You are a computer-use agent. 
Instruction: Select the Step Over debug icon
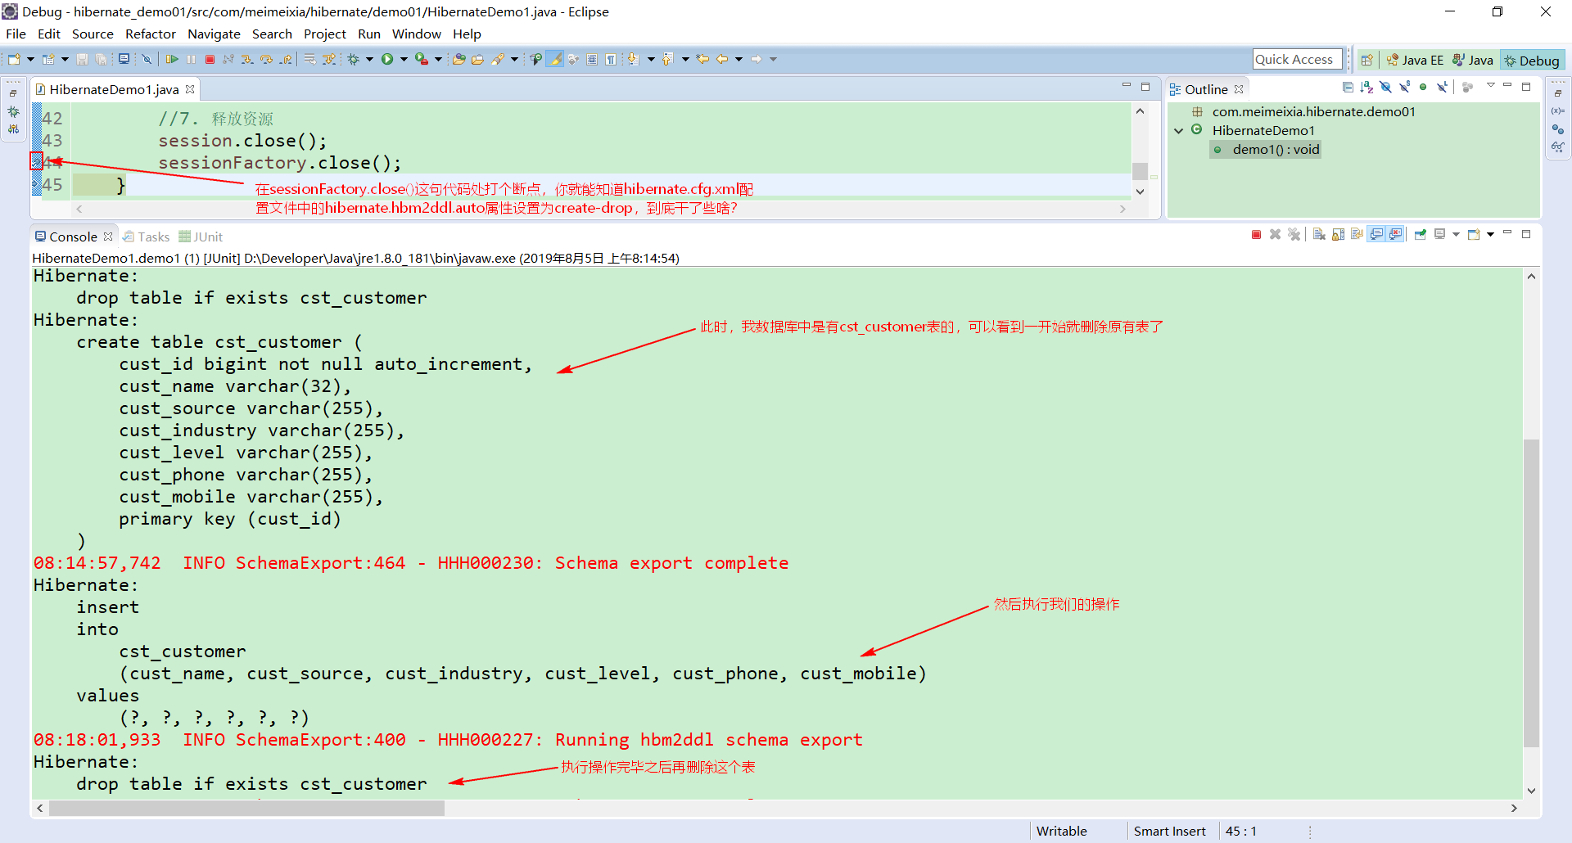pyautogui.click(x=264, y=59)
